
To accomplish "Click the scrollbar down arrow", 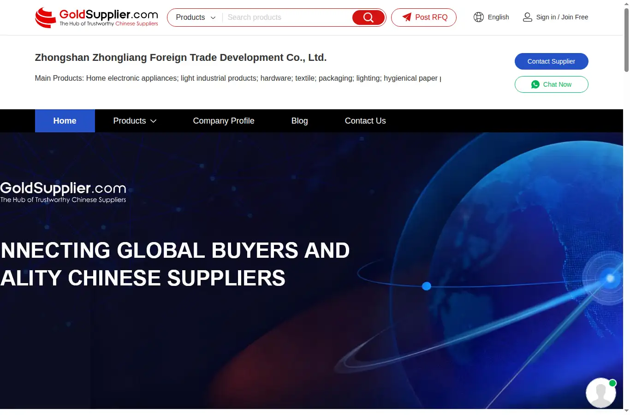I will tap(626, 411).
